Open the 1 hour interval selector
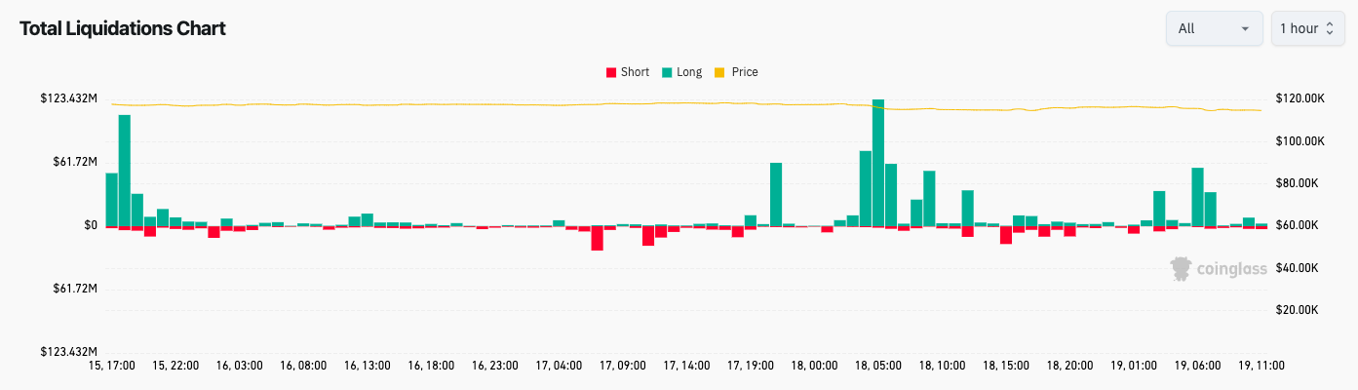Viewport: 1358px width, 390px height. click(x=1304, y=28)
